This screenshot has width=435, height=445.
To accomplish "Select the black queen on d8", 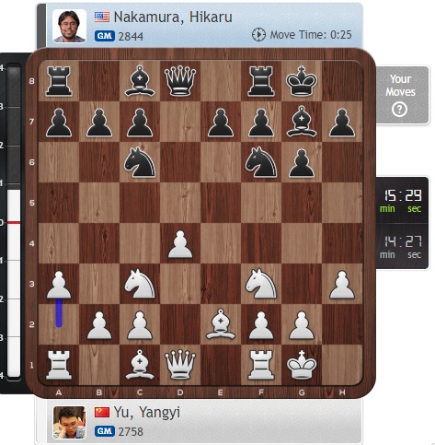I will [180, 81].
